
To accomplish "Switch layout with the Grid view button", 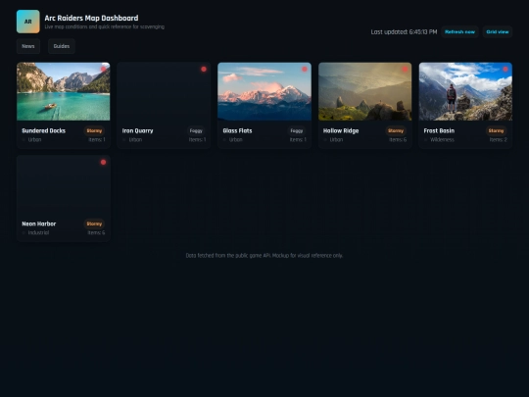I will point(498,31).
